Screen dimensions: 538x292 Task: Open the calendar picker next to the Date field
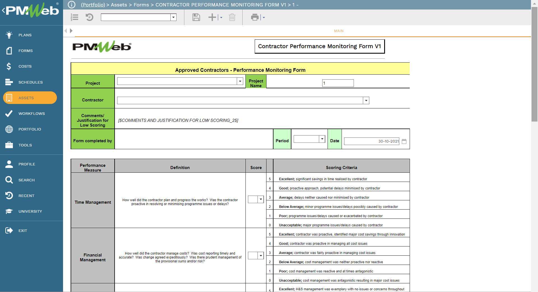click(404, 141)
